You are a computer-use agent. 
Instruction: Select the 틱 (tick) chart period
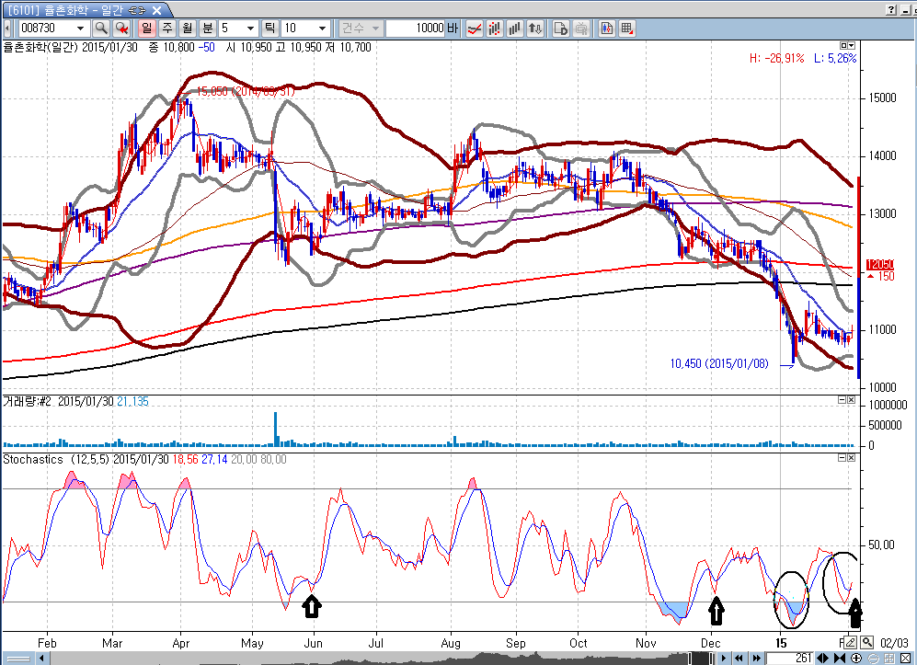tap(269, 29)
